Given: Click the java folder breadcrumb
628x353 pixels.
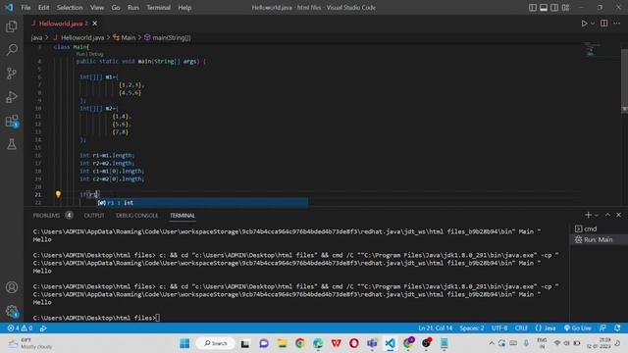Looking at the screenshot, I should pos(36,37).
